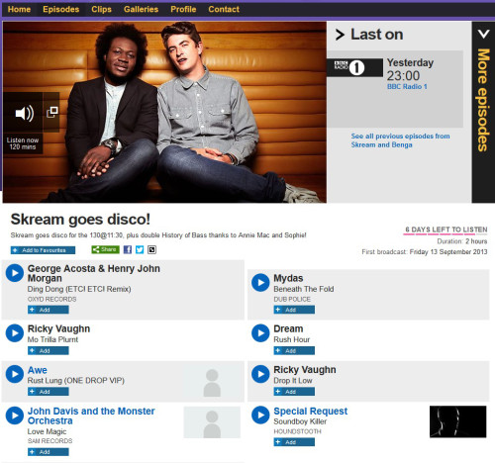Play the Mydas Beneath The Fold track
The width and height of the screenshot is (495, 463).
260,283
